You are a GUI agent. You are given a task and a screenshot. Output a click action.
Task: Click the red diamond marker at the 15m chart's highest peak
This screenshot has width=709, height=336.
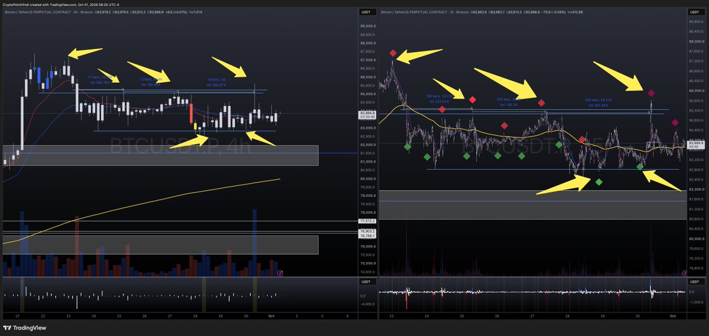(x=393, y=53)
